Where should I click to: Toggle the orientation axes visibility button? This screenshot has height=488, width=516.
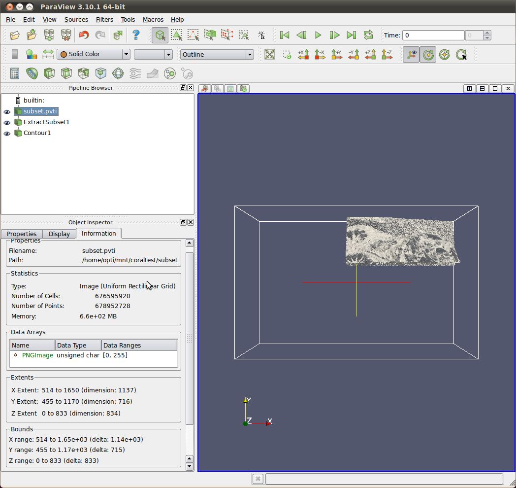pyautogui.click(x=411, y=55)
